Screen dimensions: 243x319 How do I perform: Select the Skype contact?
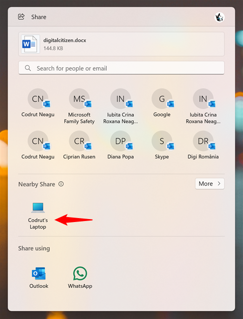pos(162,145)
